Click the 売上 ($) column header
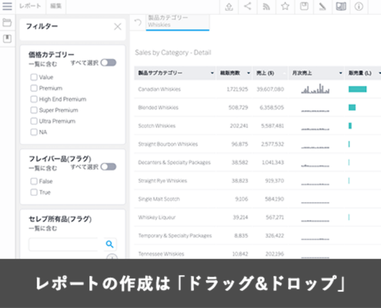The width and height of the screenshot is (381, 308). click(x=270, y=73)
